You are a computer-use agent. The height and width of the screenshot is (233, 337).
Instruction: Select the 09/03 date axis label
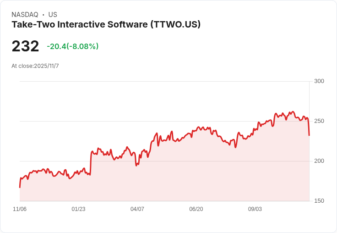255,209
